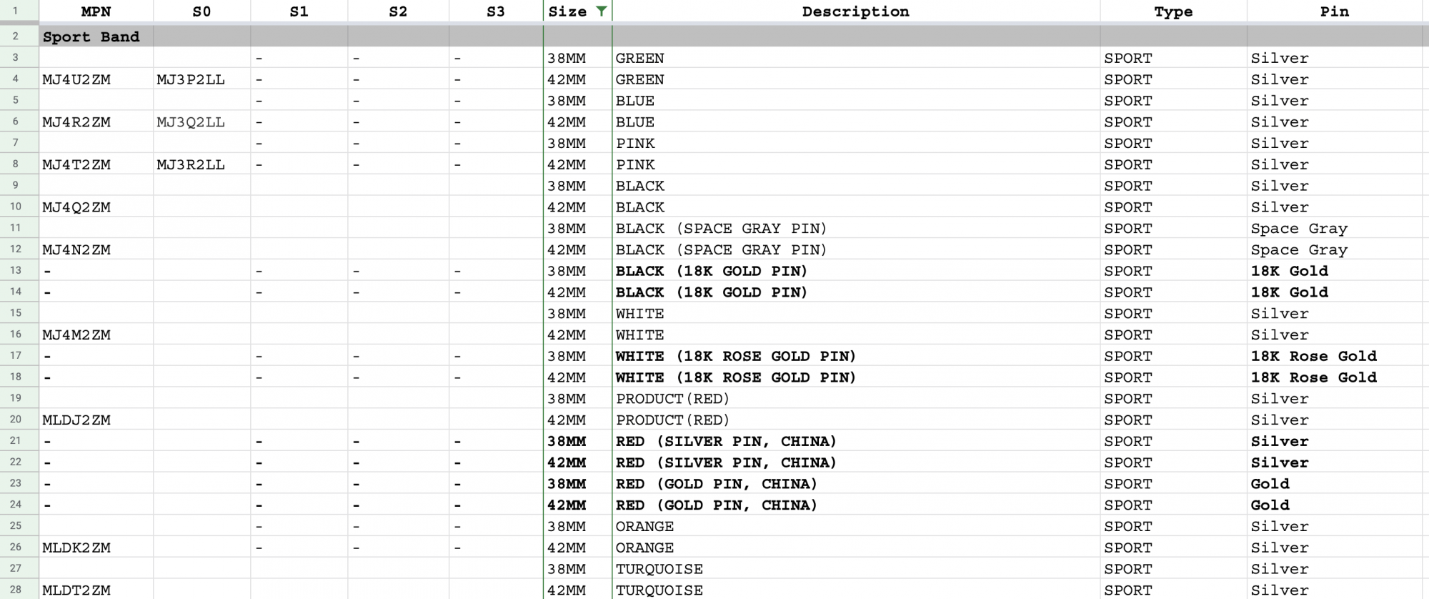
Task: Select BLACK (18K GOLD PIN) in row 14
Action: click(x=856, y=292)
